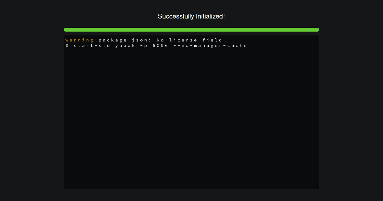Click the orange "warning" word in terminal
The width and height of the screenshot is (383, 201).
tap(79, 40)
